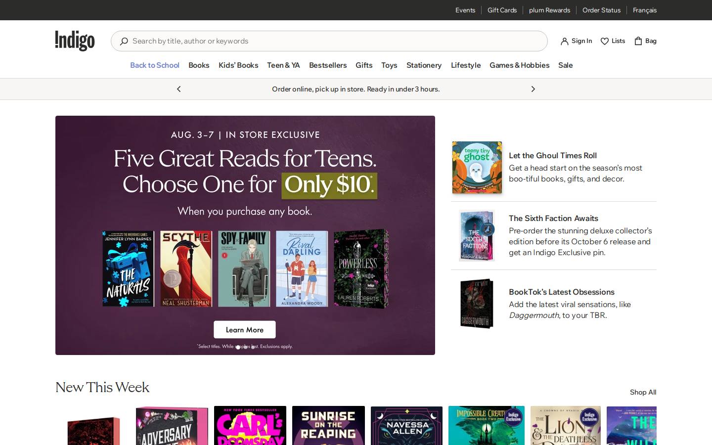This screenshot has height=445, width=712.
Task: Open Events link in top bar
Action: tap(465, 10)
